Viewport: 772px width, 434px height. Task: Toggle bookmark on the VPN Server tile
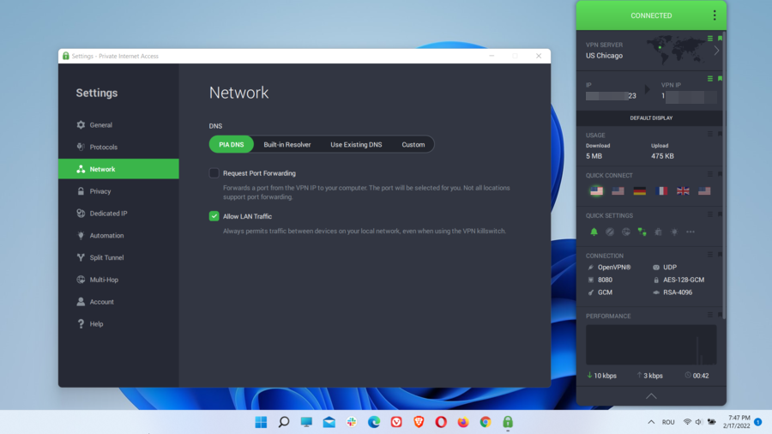720,39
